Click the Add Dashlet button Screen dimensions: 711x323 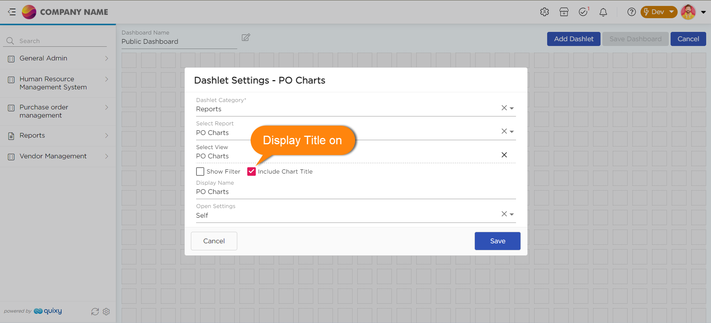pyautogui.click(x=573, y=39)
